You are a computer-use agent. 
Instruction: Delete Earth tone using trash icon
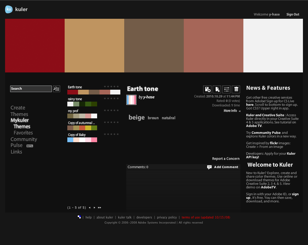click(236, 89)
